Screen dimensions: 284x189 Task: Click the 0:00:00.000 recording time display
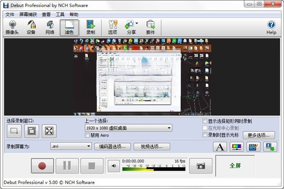tap(133, 161)
